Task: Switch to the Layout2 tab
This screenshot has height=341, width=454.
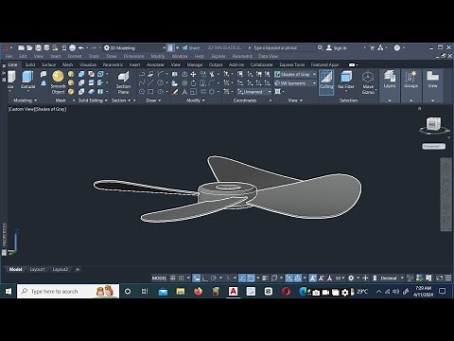Action: [x=61, y=269]
